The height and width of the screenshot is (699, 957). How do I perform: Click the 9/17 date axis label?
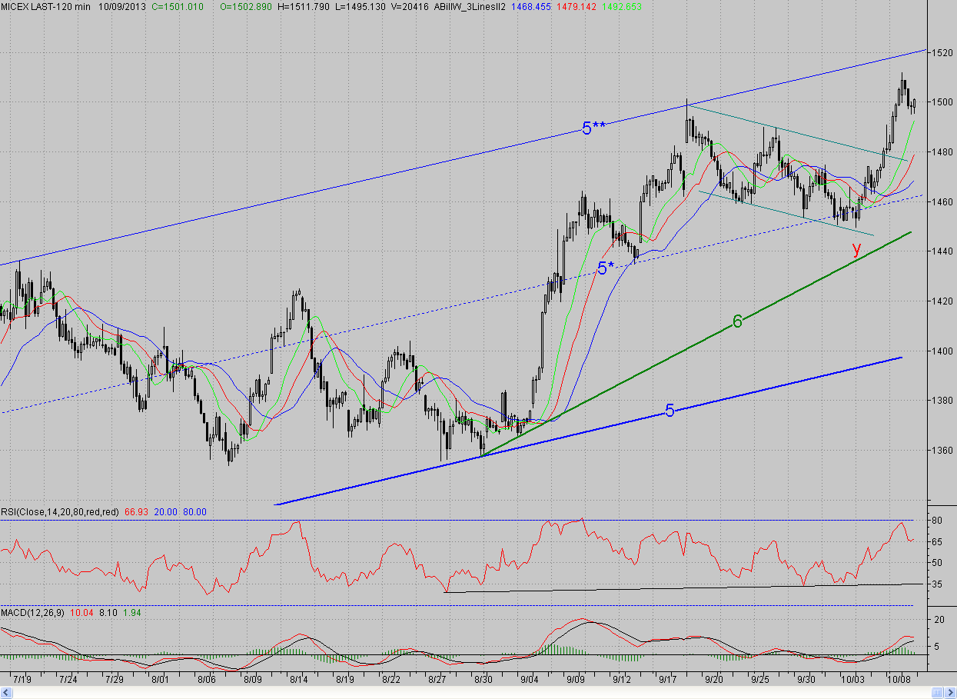tap(668, 680)
